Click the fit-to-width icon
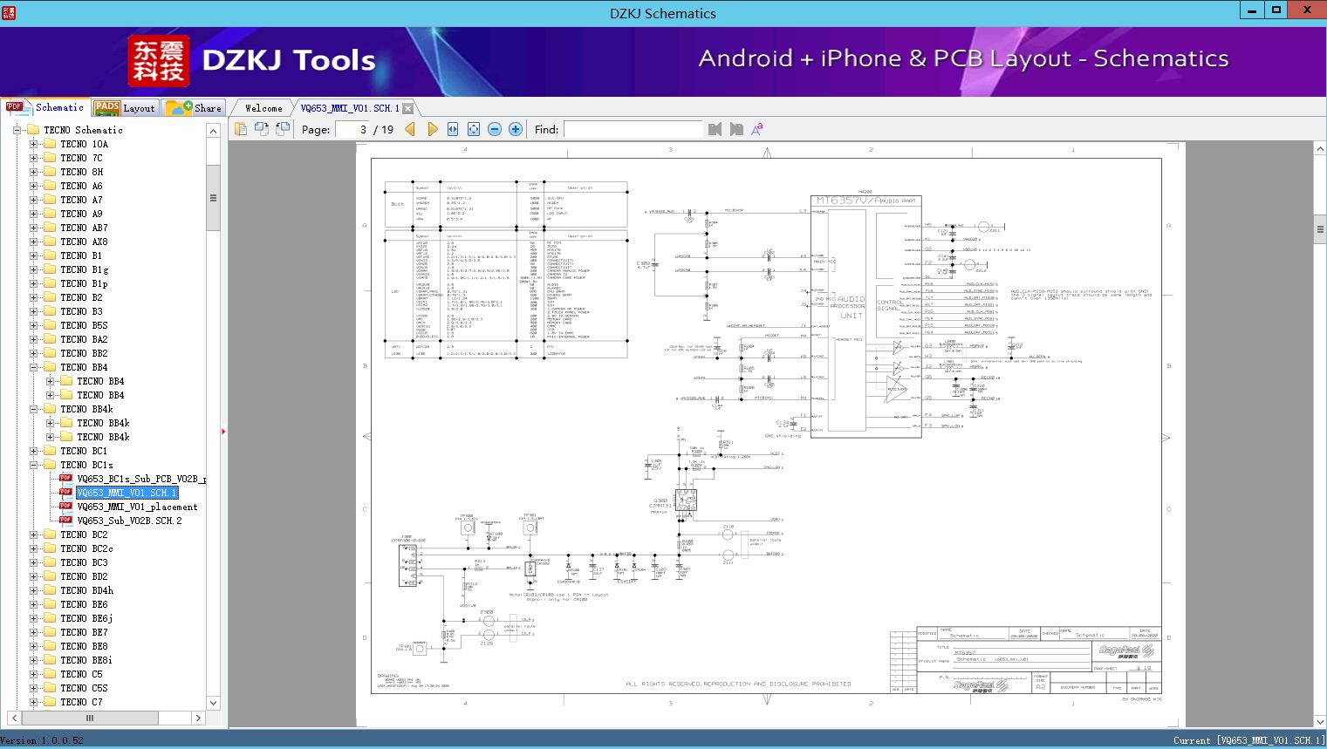 coord(453,129)
